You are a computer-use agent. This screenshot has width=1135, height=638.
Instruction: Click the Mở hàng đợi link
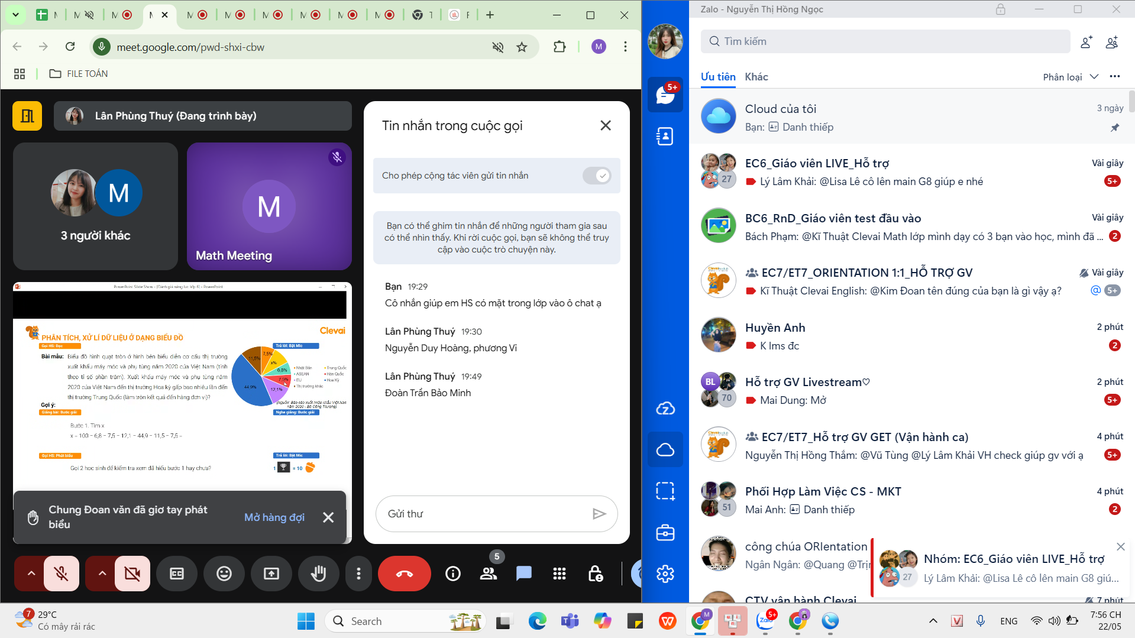[x=274, y=517]
